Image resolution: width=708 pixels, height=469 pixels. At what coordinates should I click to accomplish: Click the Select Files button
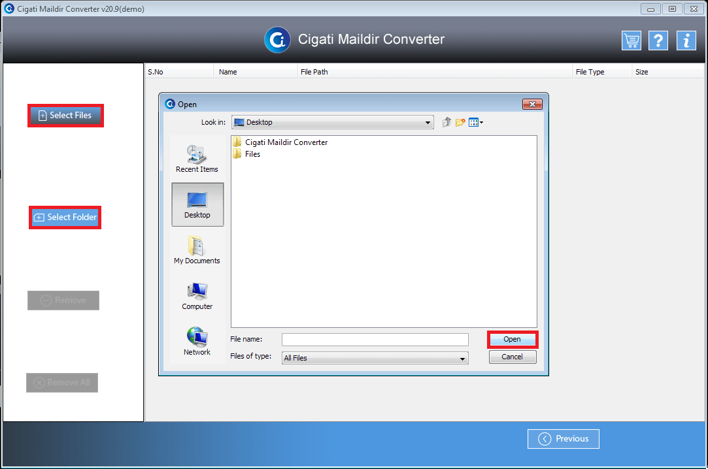(66, 116)
